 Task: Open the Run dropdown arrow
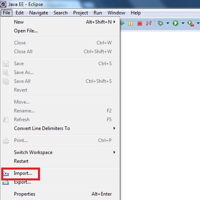(183, 23)
